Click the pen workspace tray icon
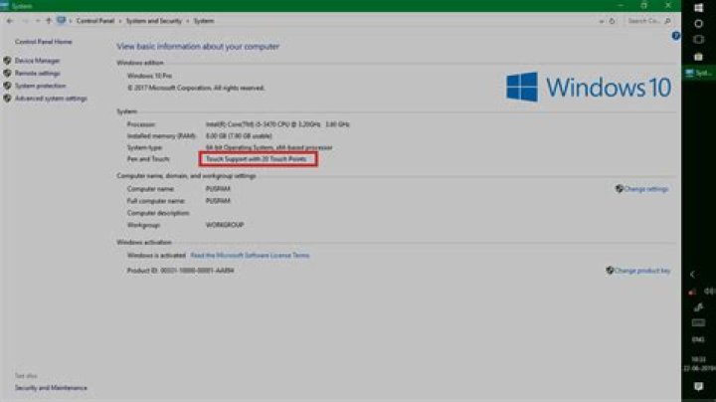 click(x=699, y=307)
